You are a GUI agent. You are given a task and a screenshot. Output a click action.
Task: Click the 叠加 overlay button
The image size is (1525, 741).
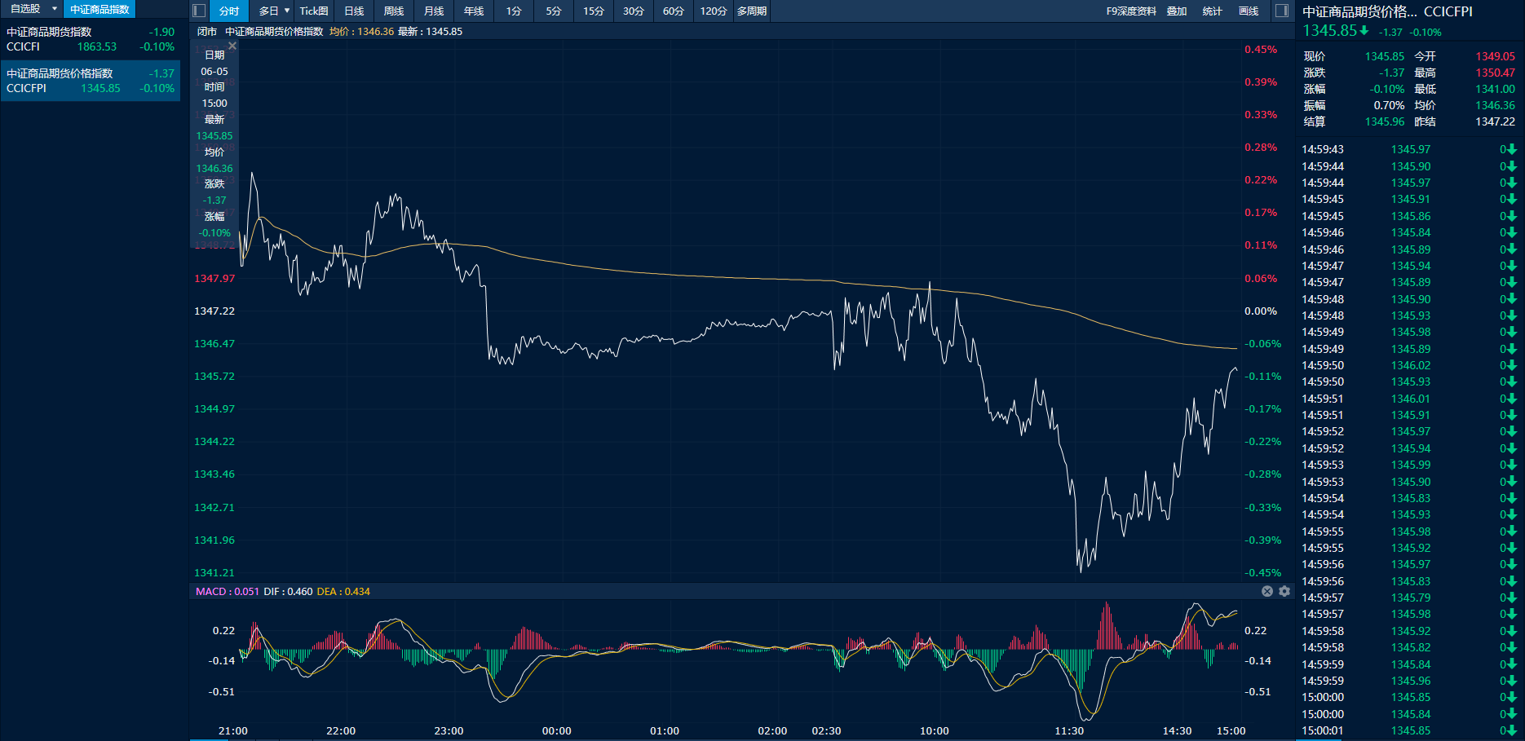1176,11
